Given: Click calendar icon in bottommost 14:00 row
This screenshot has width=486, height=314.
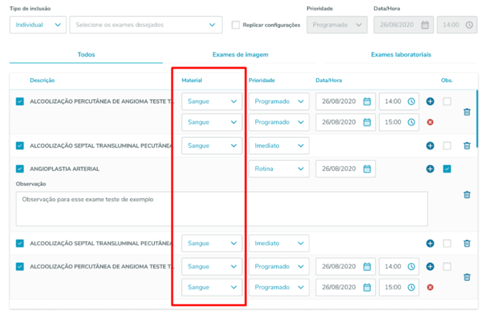Looking at the screenshot, I should coord(367,267).
